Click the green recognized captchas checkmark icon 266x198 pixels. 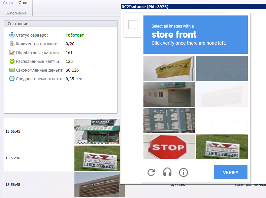(12, 61)
